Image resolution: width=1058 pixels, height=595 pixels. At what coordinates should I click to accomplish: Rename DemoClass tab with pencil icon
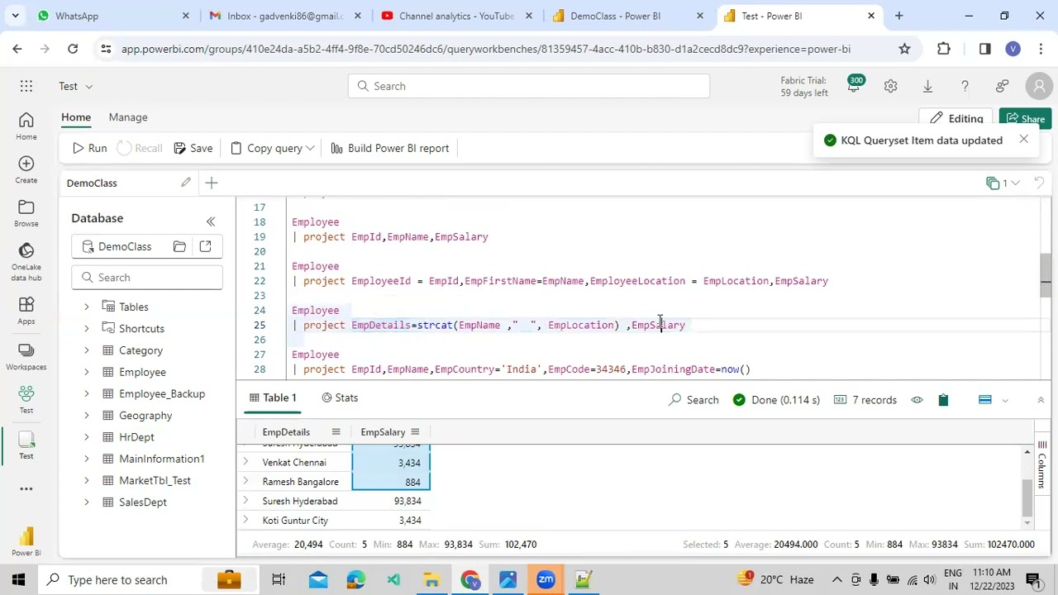click(x=186, y=183)
